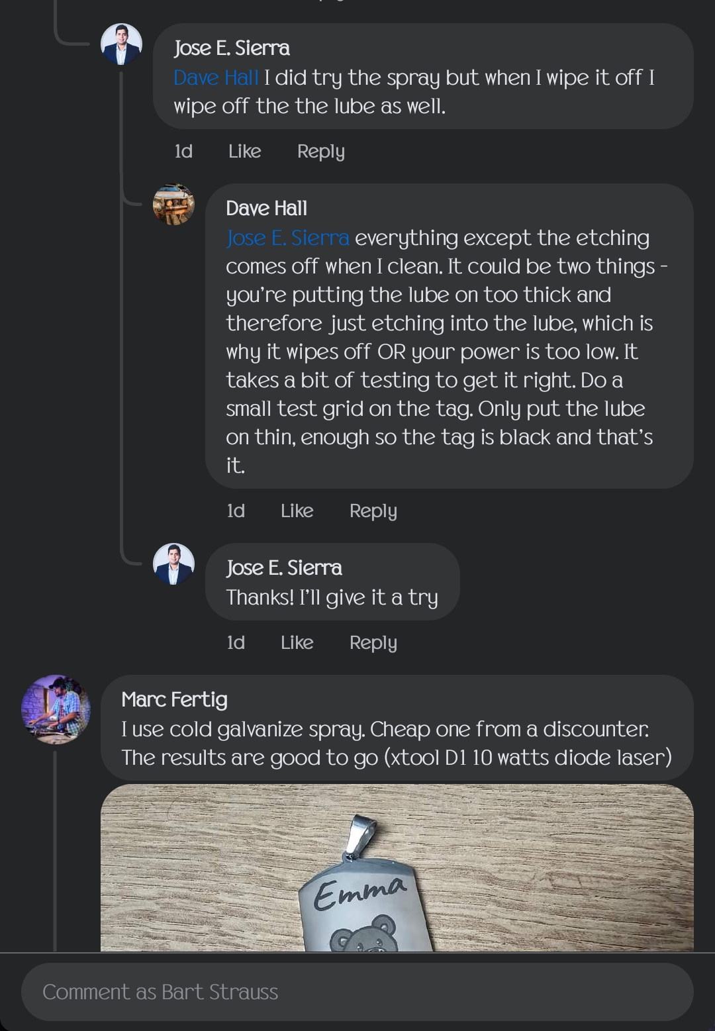Focus the "Comment as Bart Strauss" field
The height and width of the screenshot is (1031, 715).
click(x=358, y=992)
